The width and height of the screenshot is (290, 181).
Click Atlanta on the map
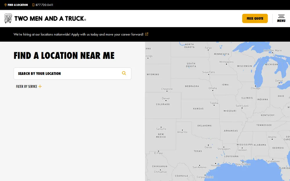click(272, 137)
